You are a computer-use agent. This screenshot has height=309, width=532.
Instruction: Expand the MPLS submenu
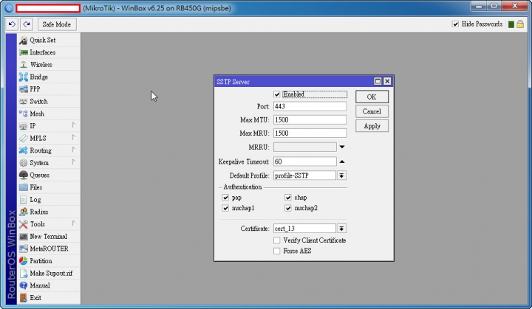click(74, 138)
